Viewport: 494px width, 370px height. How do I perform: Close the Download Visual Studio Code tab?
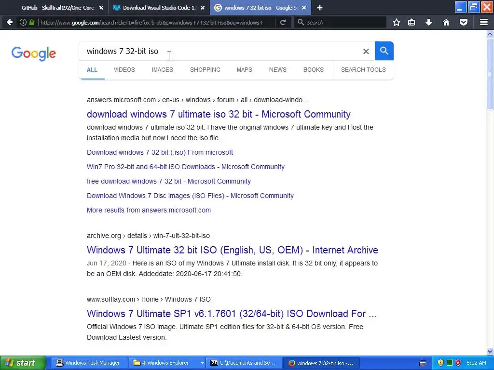pos(203,8)
